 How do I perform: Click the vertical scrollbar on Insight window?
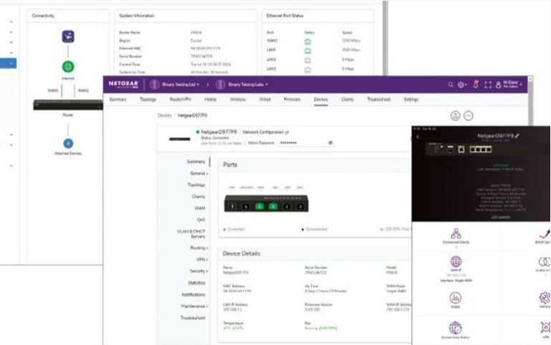[530, 101]
